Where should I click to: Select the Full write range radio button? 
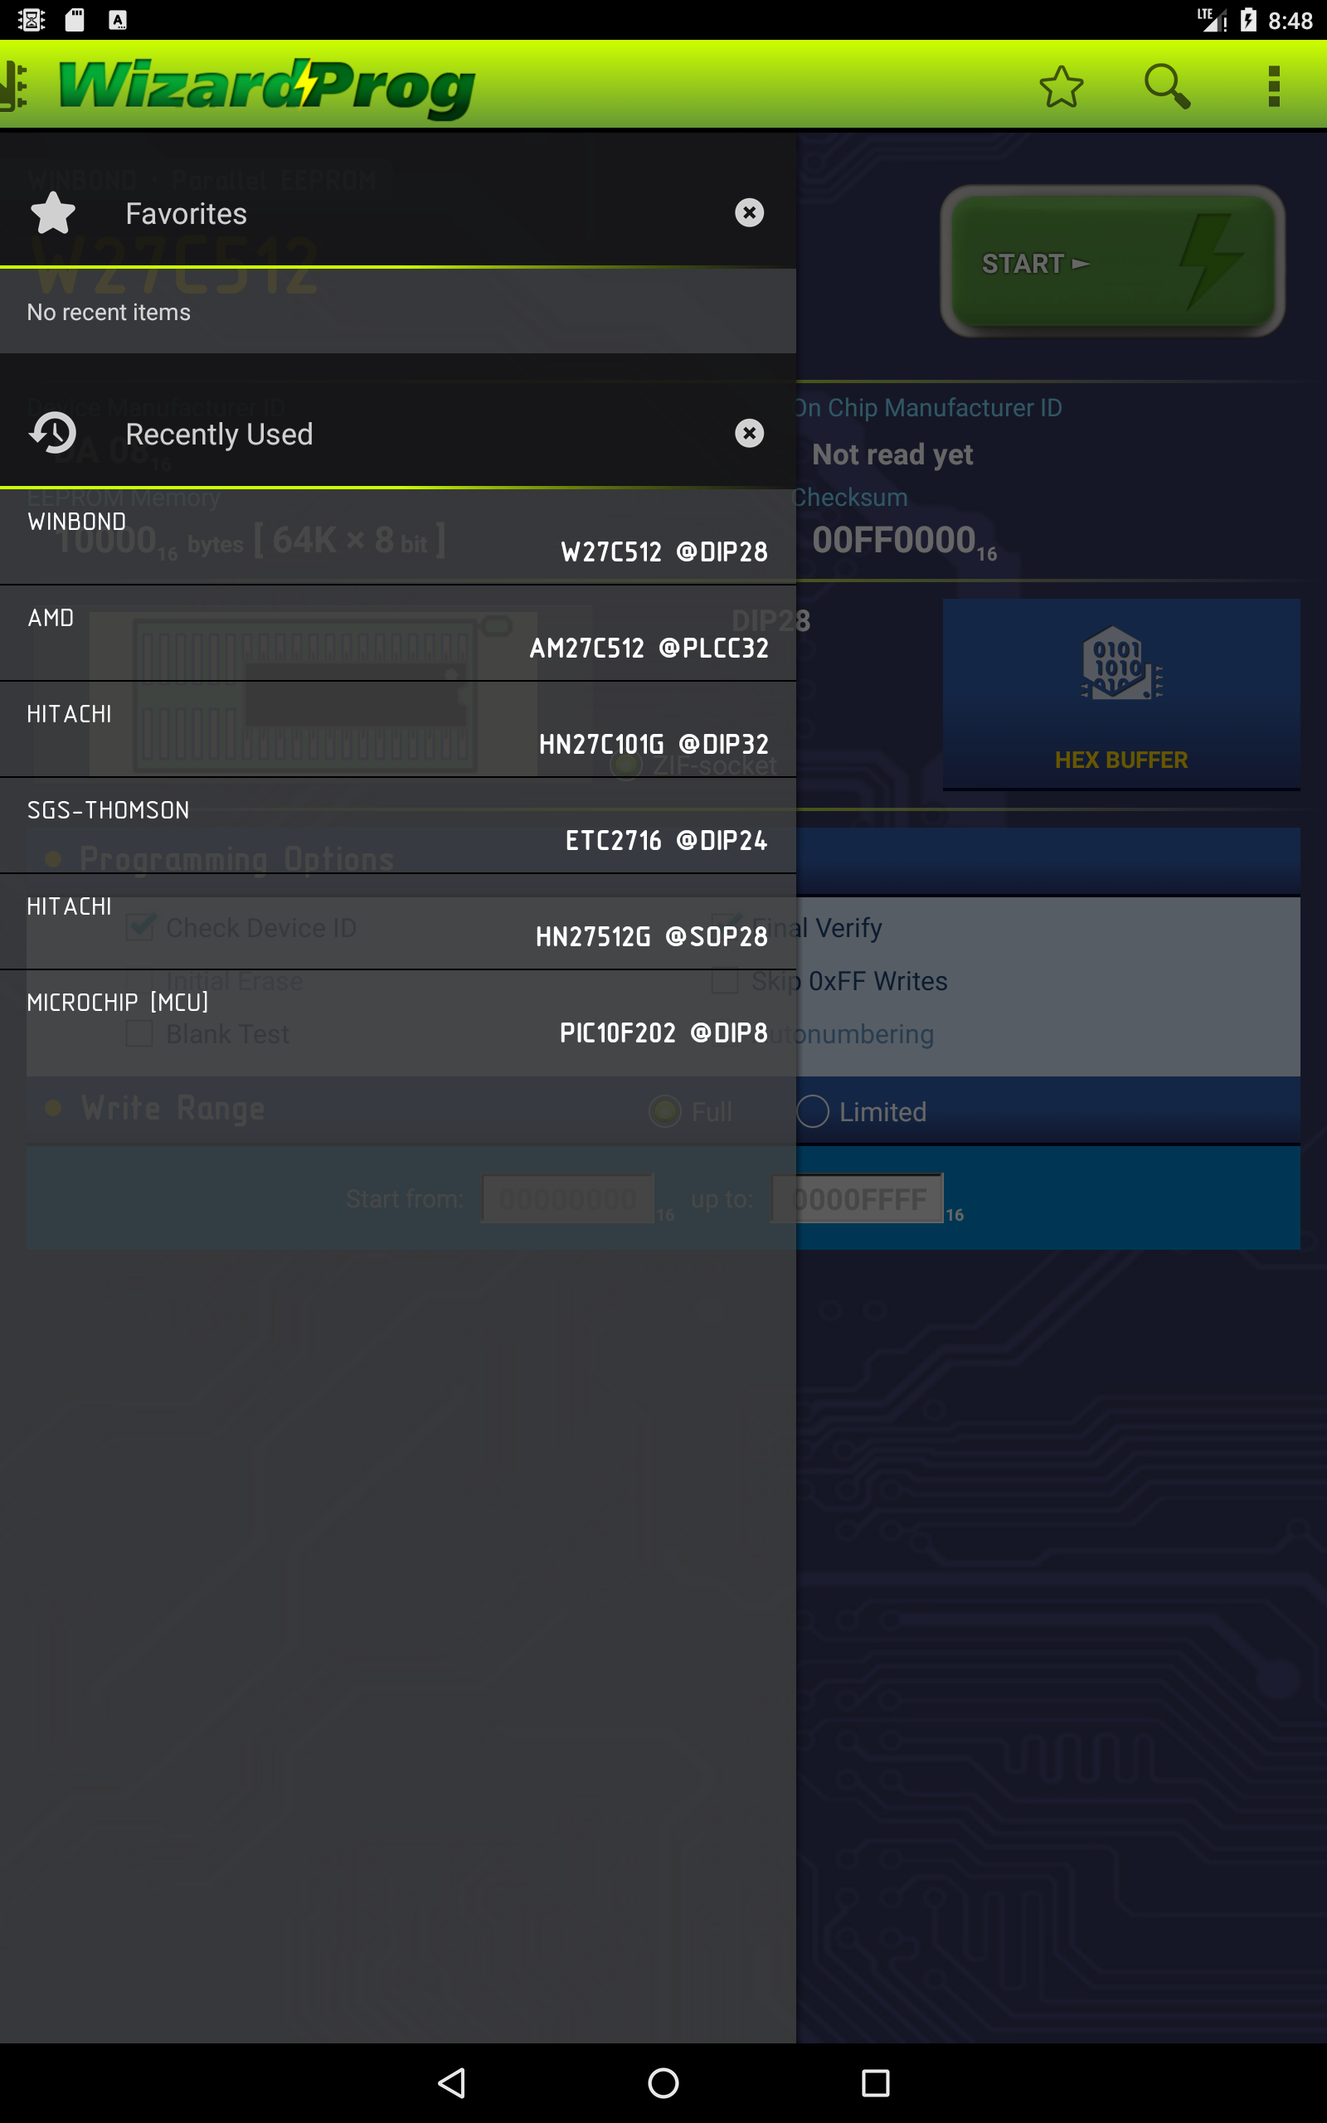[x=664, y=1111]
